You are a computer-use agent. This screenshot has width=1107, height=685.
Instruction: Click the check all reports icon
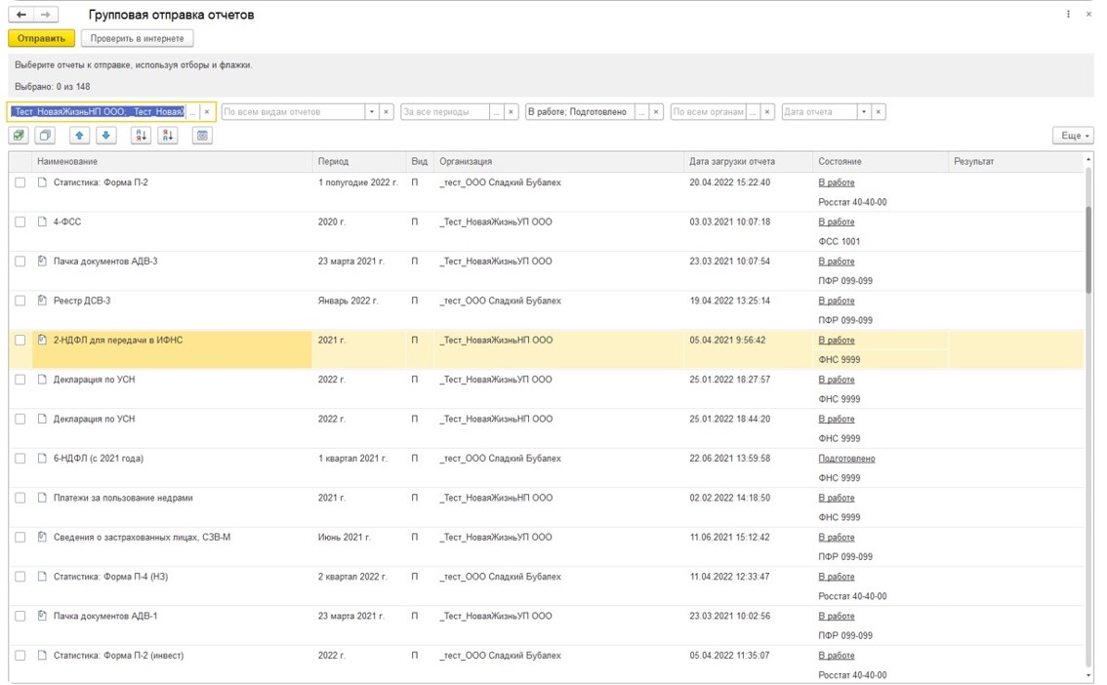pyautogui.click(x=20, y=136)
